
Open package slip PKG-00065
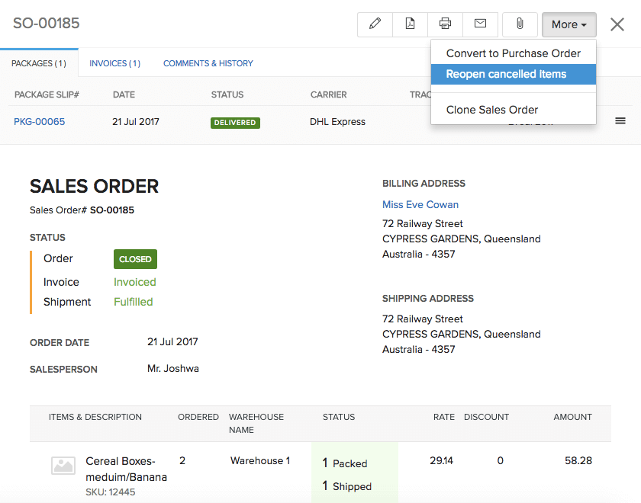click(x=39, y=122)
